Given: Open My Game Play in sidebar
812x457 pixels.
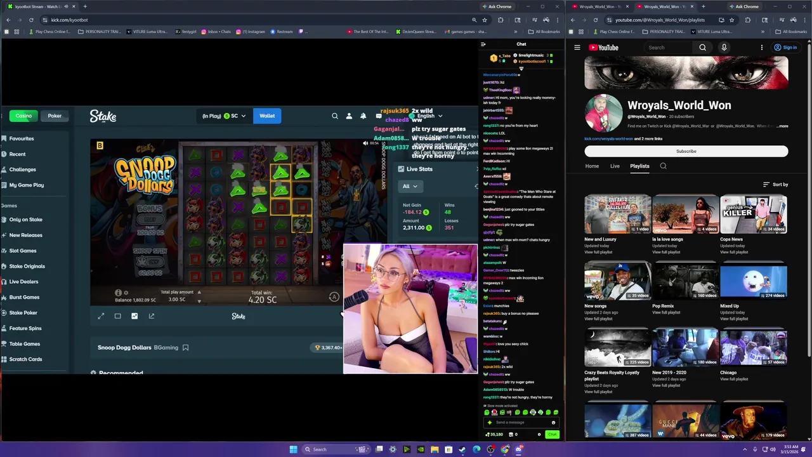Looking at the screenshot, I should (26, 185).
